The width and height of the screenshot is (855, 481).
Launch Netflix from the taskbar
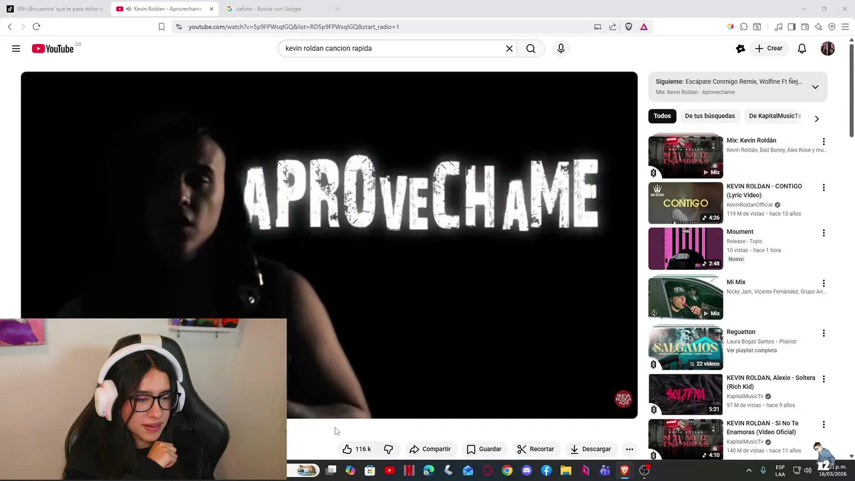409,470
